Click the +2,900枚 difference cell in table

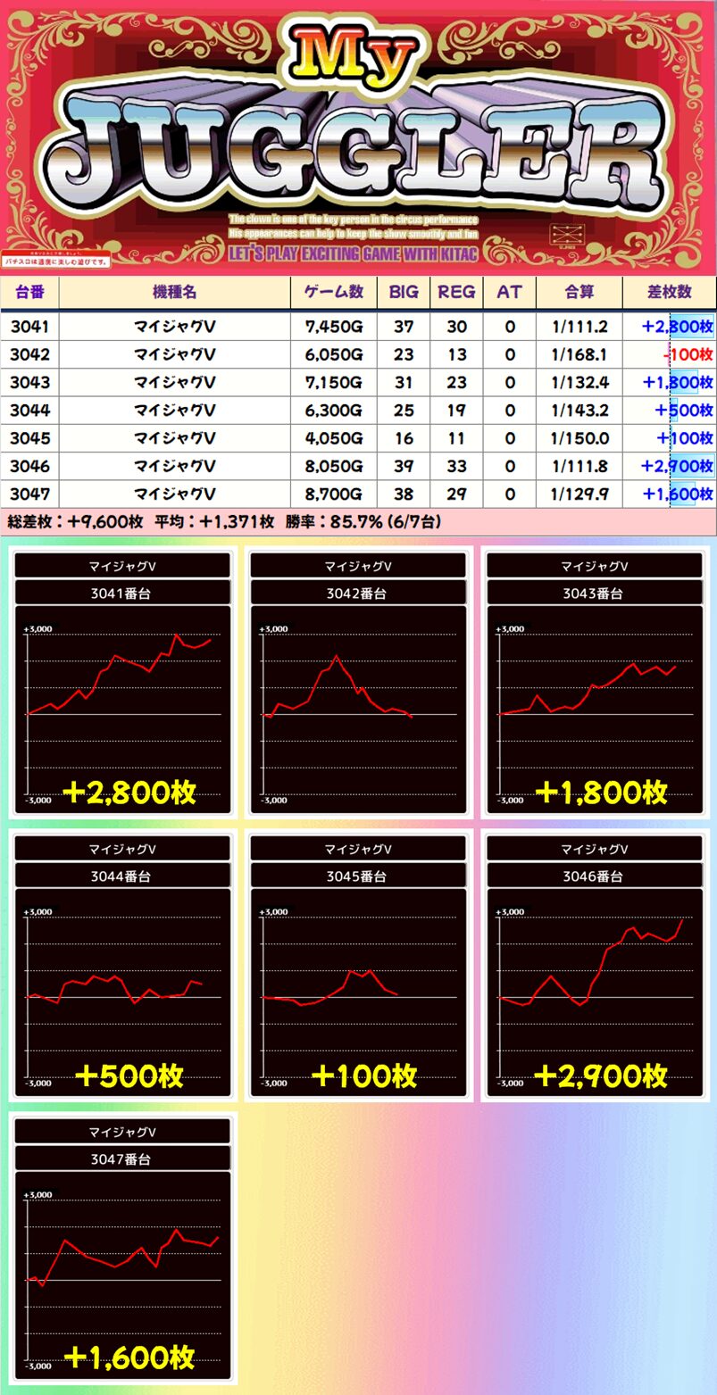pyautogui.click(x=670, y=466)
